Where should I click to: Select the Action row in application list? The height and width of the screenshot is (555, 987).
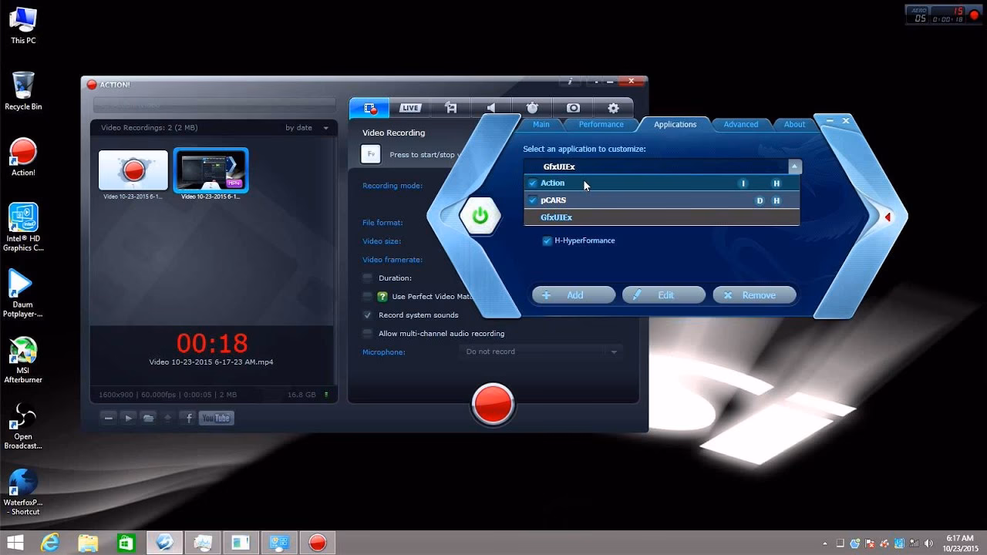pyautogui.click(x=662, y=183)
